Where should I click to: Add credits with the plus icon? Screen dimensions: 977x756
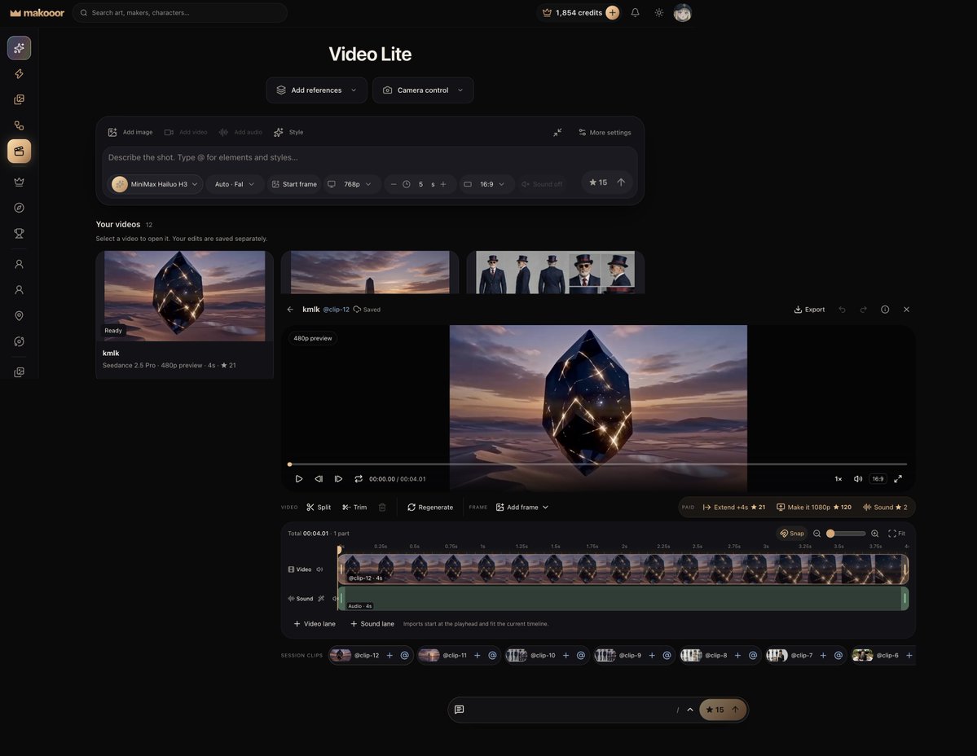click(x=613, y=12)
